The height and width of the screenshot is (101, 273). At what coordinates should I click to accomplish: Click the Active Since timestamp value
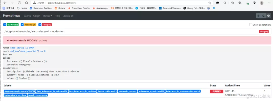pos(239,93)
